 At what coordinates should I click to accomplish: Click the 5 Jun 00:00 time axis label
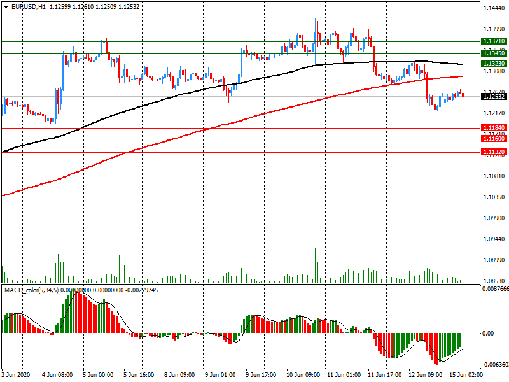pyautogui.click(x=98, y=375)
